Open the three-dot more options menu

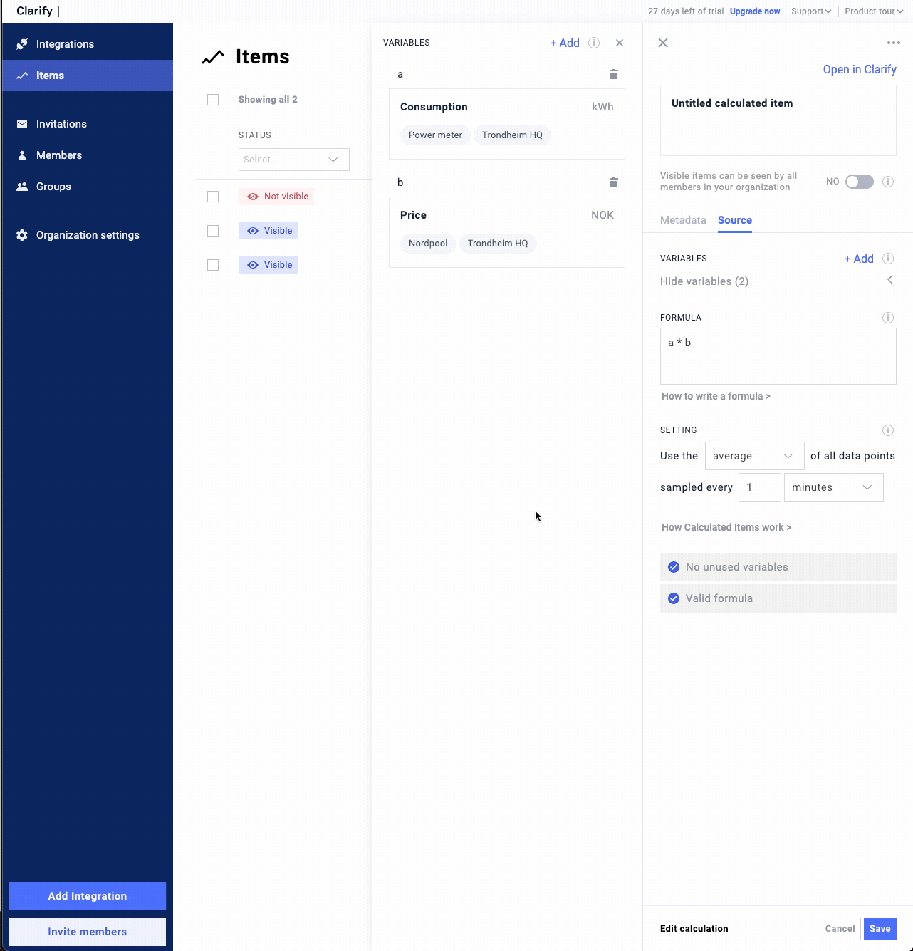893,43
